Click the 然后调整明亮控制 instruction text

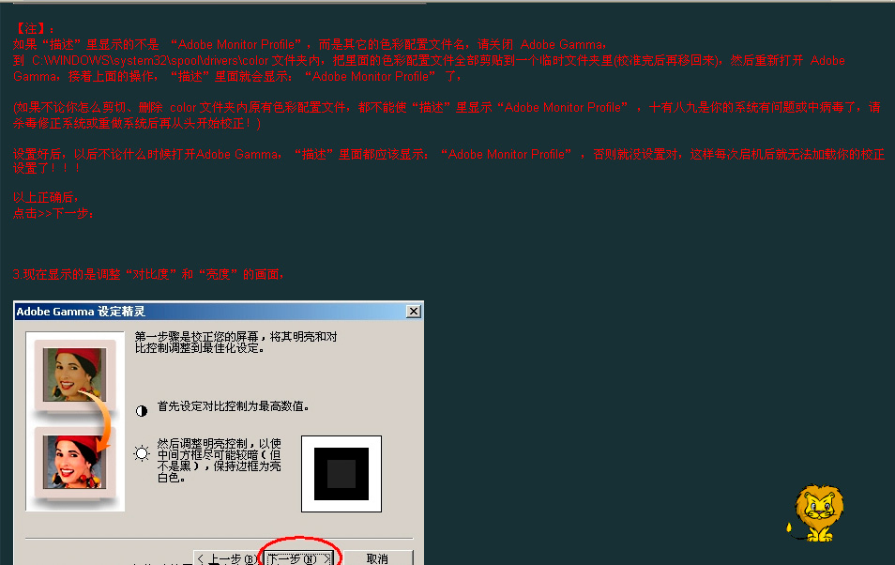pyautogui.click(x=220, y=461)
